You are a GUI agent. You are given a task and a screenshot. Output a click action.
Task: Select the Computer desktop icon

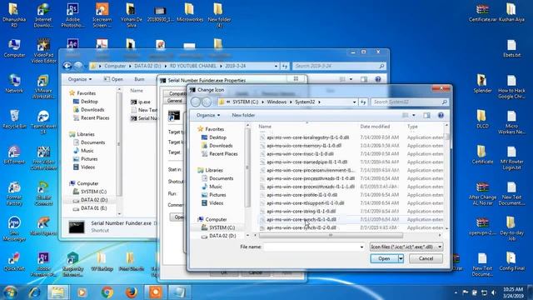pyautogui.click(x=14, y=48)
